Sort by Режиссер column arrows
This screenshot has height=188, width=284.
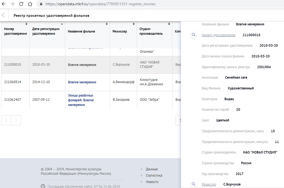(134, 24)
